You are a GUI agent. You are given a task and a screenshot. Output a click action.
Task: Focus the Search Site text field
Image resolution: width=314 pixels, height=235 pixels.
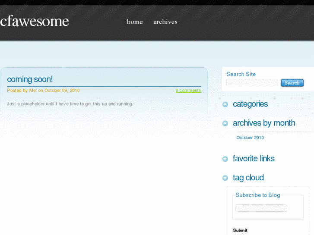click(x=252, y=83)
